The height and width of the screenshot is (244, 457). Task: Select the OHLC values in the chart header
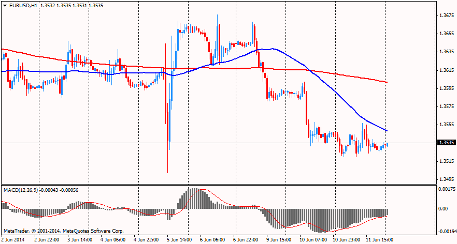coord(70,5)
